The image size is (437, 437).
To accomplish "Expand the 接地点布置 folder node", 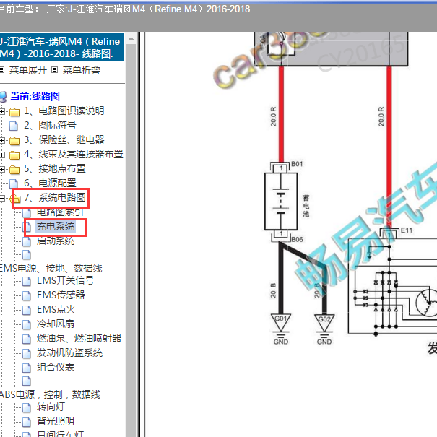I will click(x=2, y=170).
